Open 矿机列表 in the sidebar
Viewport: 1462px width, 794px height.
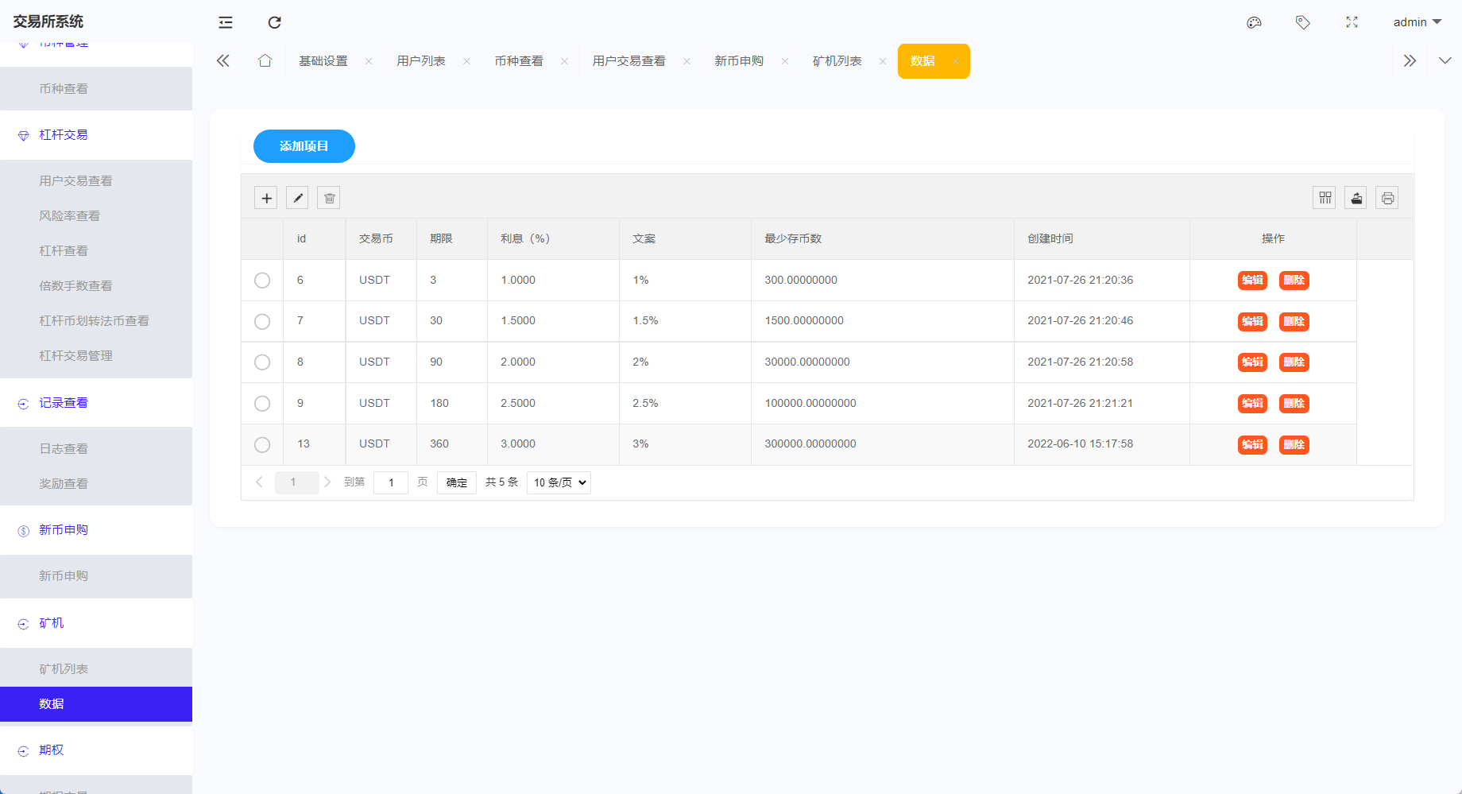pos(96,669)
